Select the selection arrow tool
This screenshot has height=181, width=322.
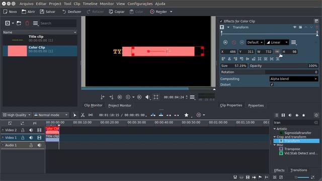click(75, 115)
